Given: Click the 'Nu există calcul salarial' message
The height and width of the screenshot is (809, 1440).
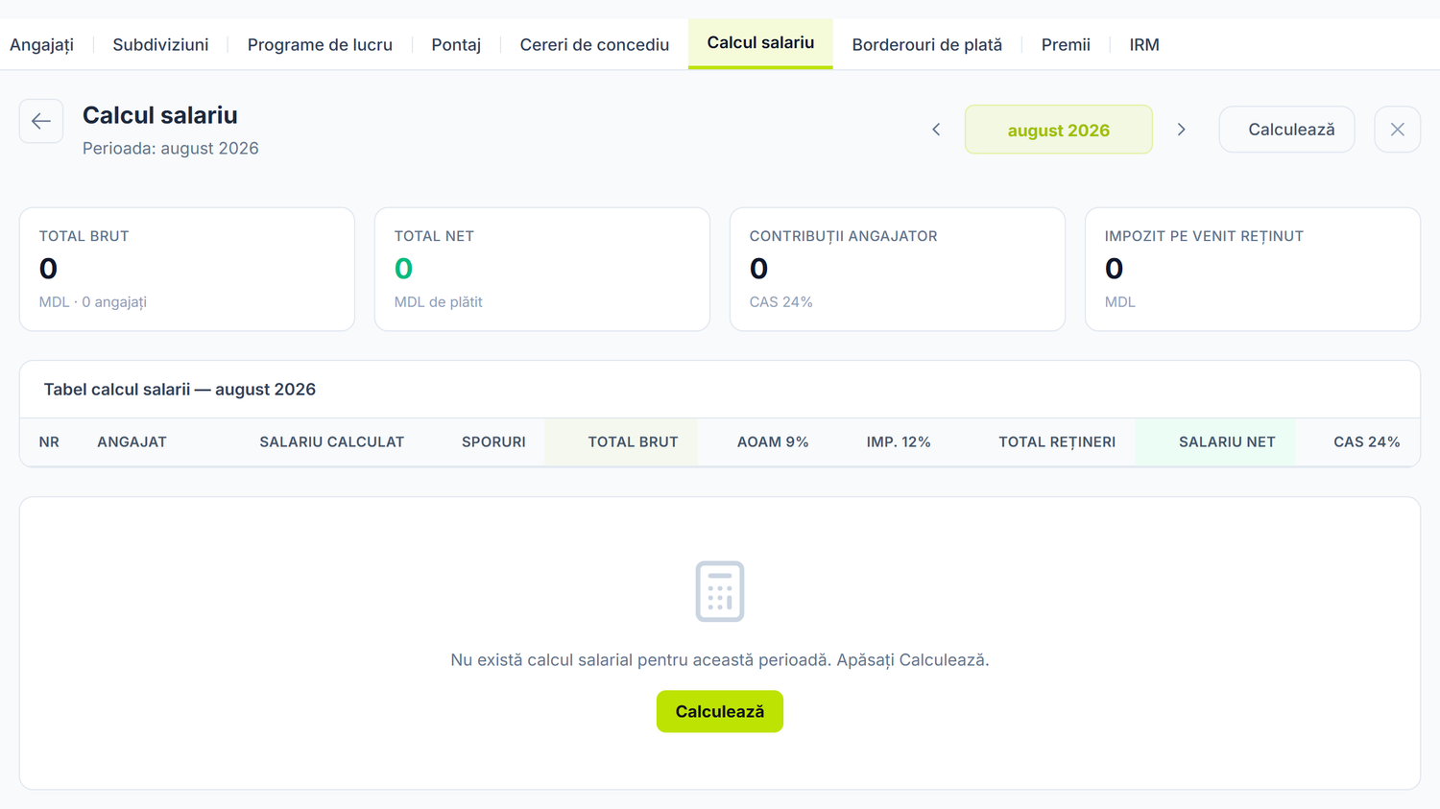Looking at the screenshot, I should (720, 660).
